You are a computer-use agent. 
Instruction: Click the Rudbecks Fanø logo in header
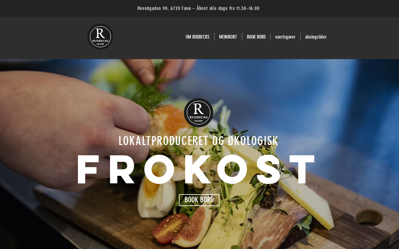coord(100,37)
